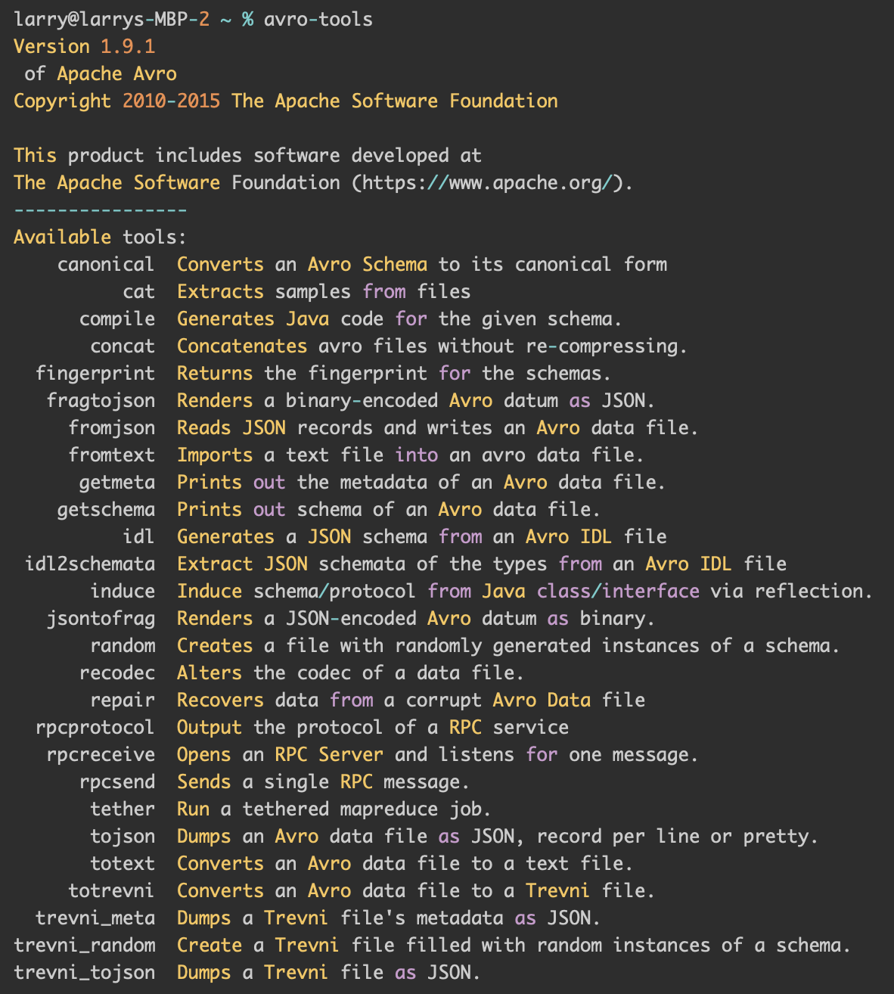894x994 pixels.
Task: Click 'Output the protocol of a RPC service'
Action: click(x=373, y=727)
